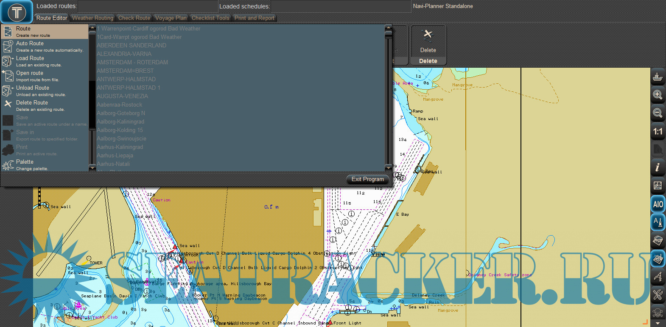666x327 pixels.
Task: Open the chart info 'i' tool
Action: pos(658,168)
